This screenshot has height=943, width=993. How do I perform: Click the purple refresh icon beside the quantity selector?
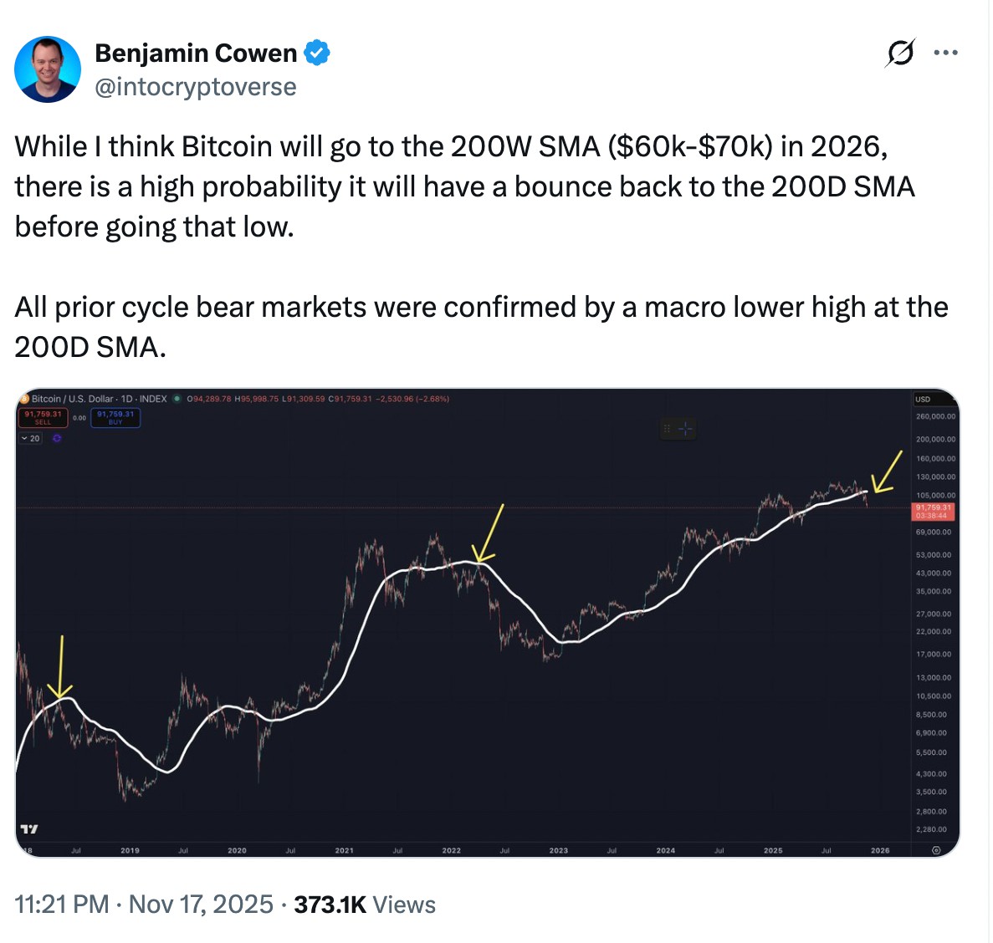tap(56, 438)
